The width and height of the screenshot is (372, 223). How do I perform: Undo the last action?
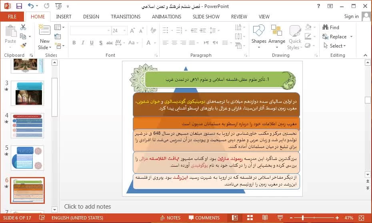31,6
